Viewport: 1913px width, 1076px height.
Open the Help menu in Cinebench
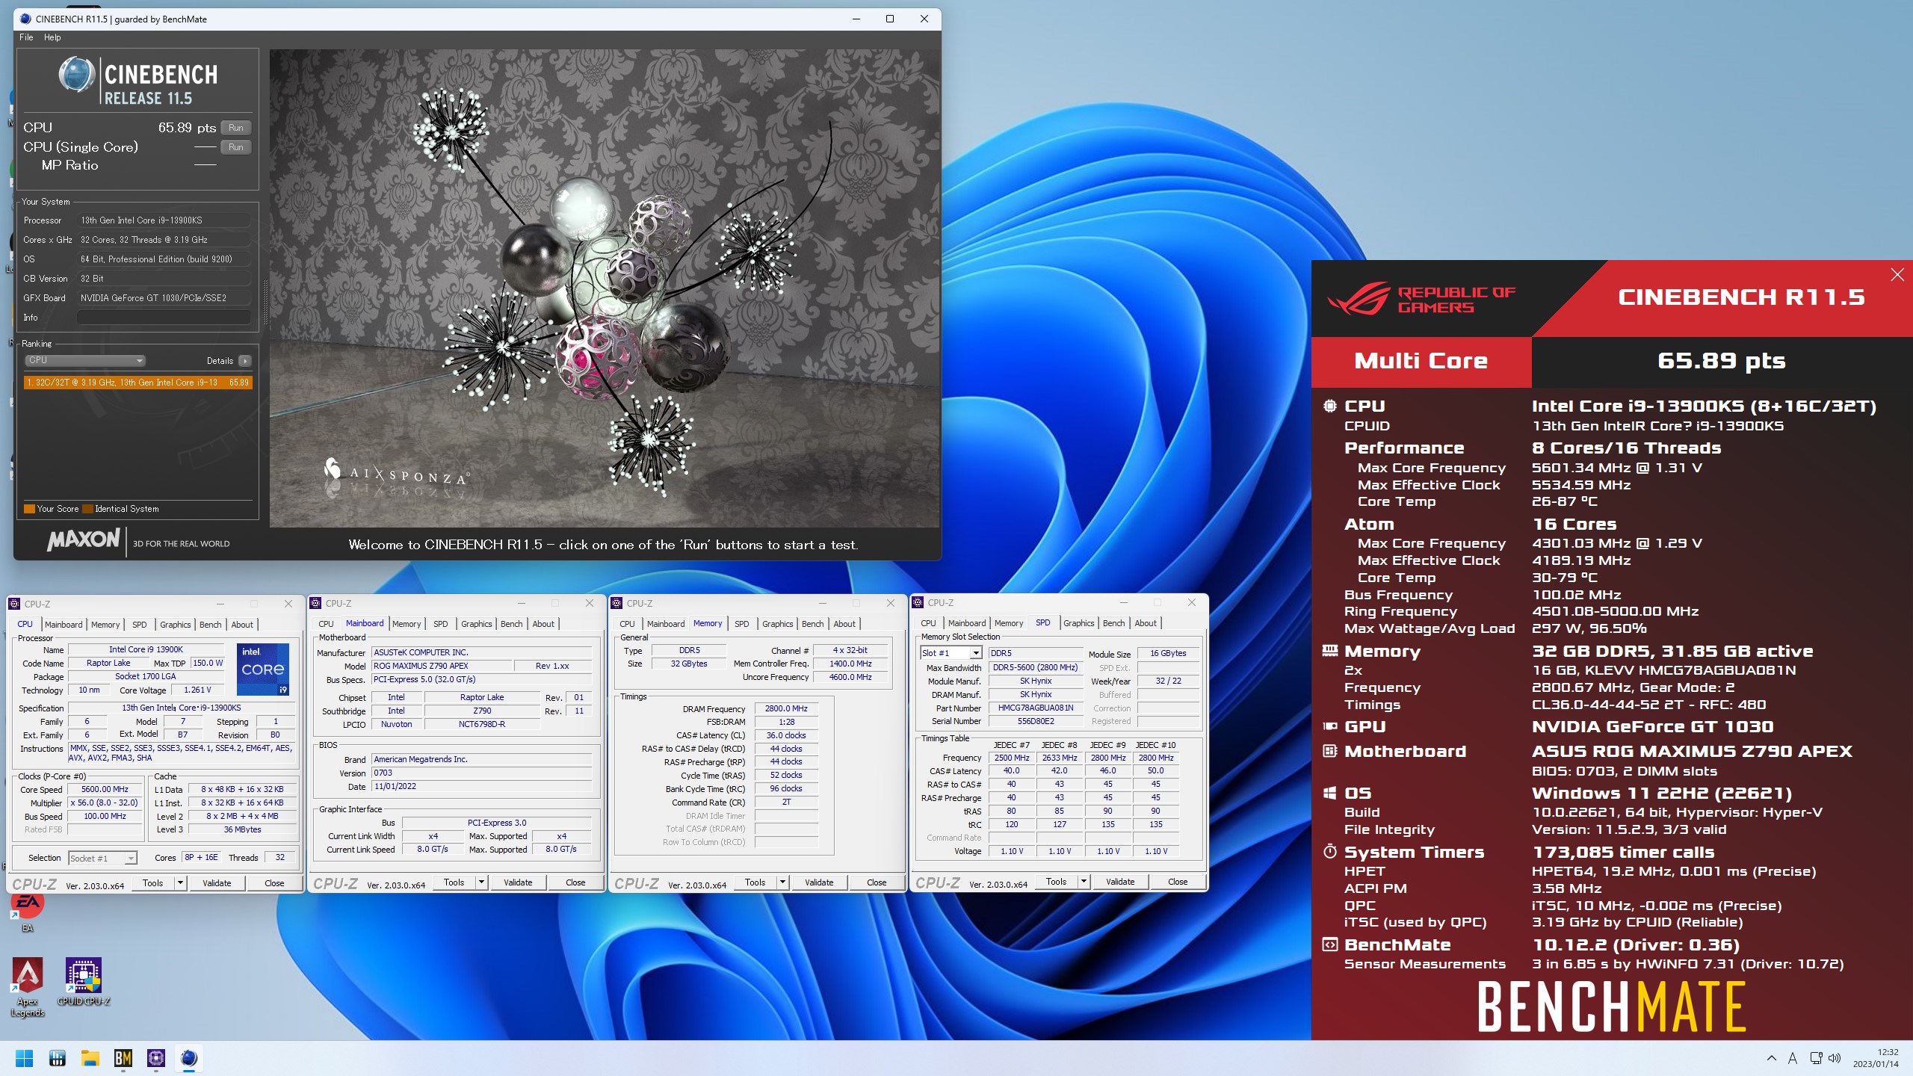(52, 37)
